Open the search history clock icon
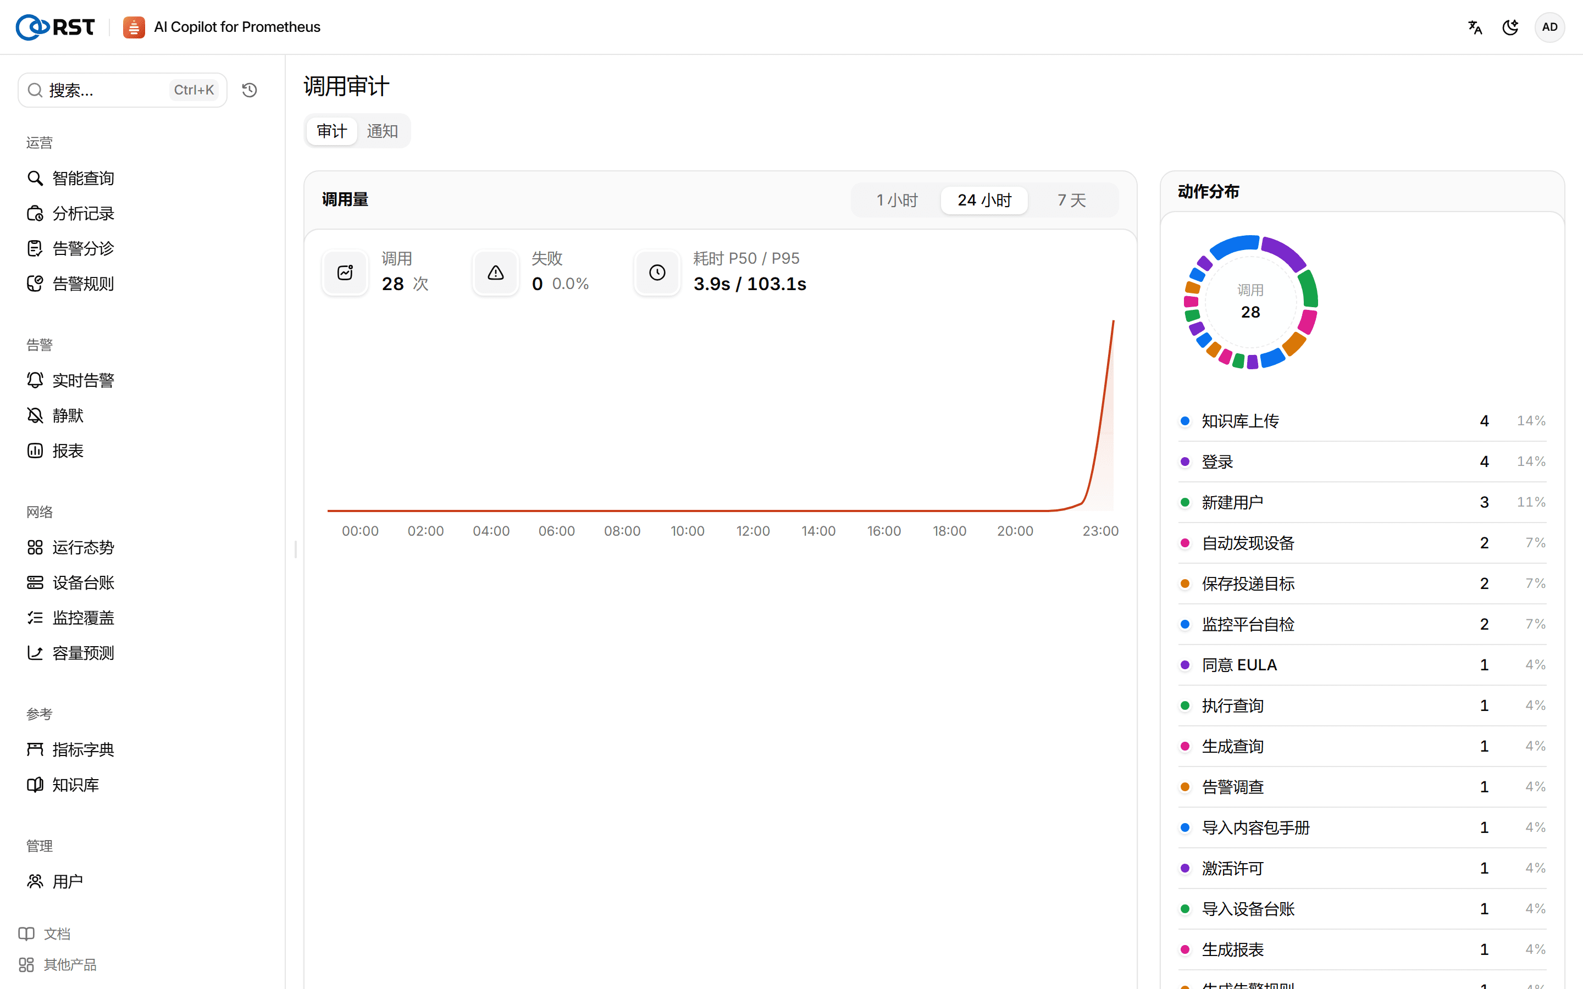Screen dimensions: 1583x989 [x=249, y=90]
